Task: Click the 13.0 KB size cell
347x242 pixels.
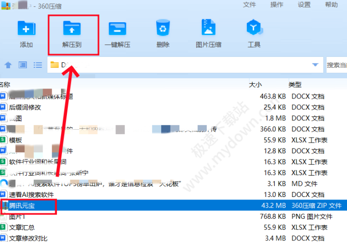Action: 275,194
